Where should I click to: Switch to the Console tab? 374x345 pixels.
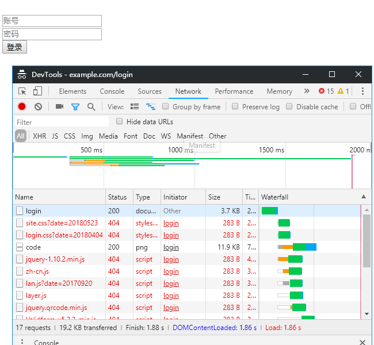(x=112, y=91)
